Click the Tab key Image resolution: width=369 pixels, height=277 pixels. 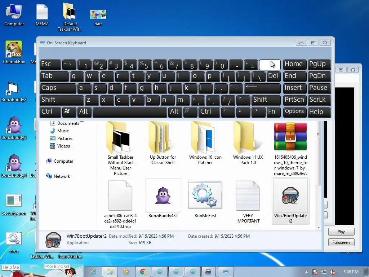54,76
